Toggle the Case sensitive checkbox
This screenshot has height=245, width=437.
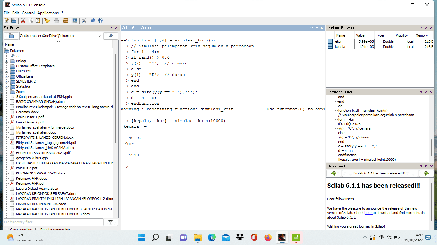(x=7, y=229)
